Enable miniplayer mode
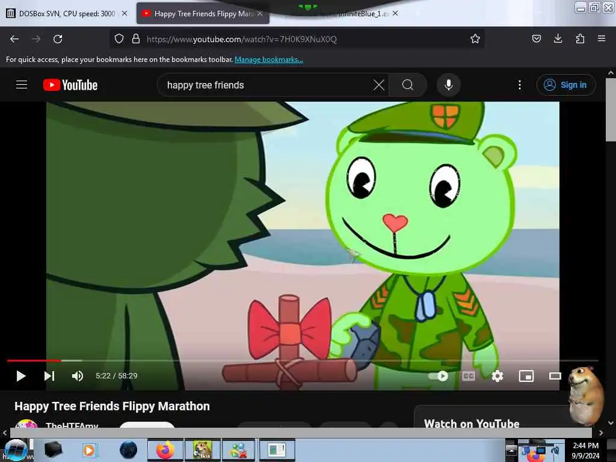 (x=526, y=376)
